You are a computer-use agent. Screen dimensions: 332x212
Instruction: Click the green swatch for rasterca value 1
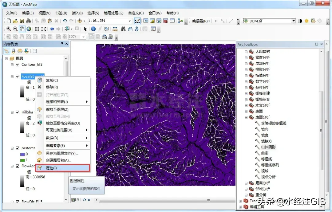coord(22,160)
